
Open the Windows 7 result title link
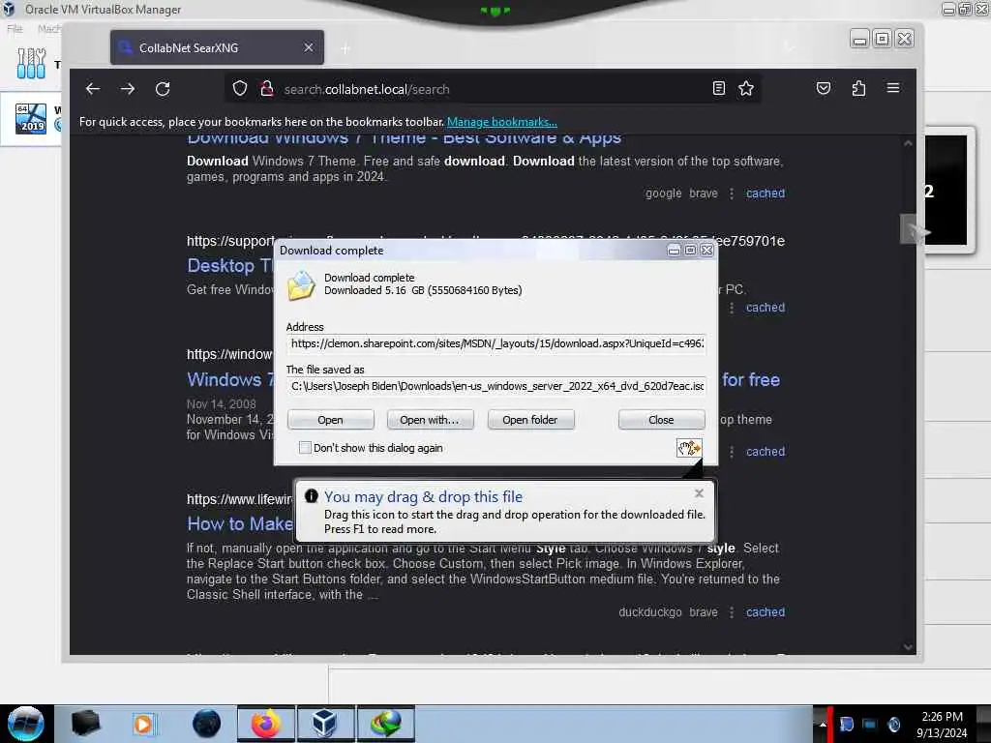coord(230,379)
